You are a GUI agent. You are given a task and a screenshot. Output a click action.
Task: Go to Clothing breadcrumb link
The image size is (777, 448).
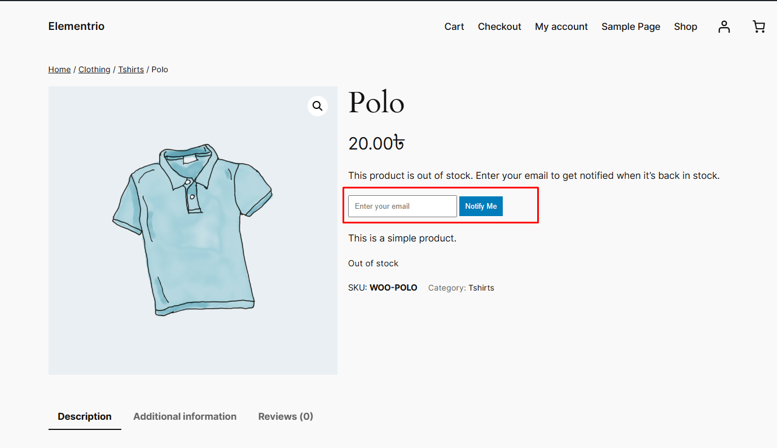pyautogui.click(x=94, y=69)
